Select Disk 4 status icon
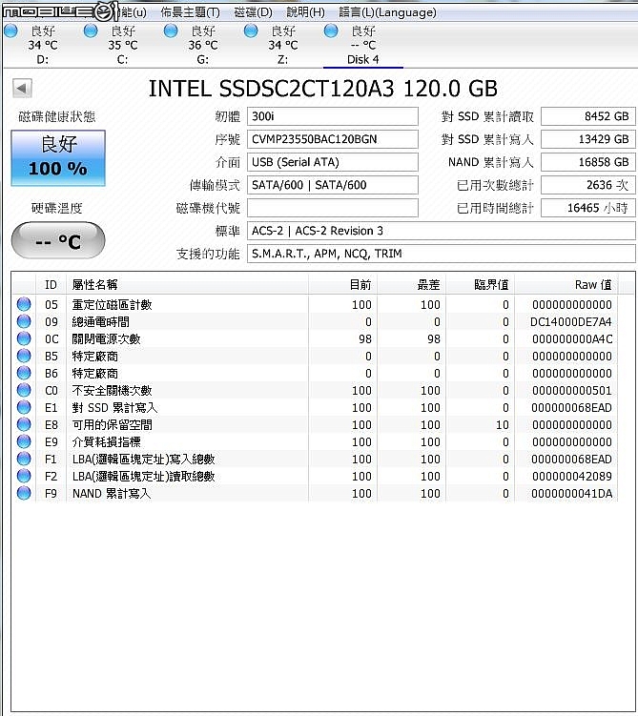 [x=331, y=31]
